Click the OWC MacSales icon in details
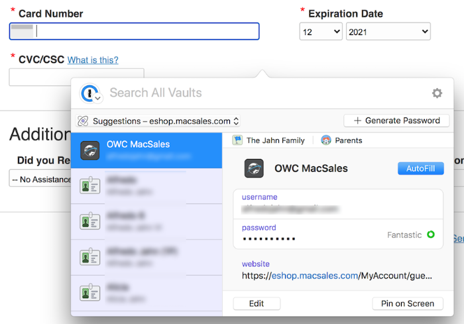Image resolution: width=464 pixels, height=324 pixels. pyautogui.click(x=254, y=168)
